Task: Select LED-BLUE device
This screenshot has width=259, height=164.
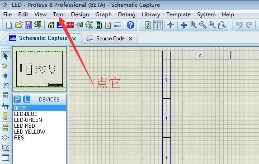Action: tap(26, 114)
